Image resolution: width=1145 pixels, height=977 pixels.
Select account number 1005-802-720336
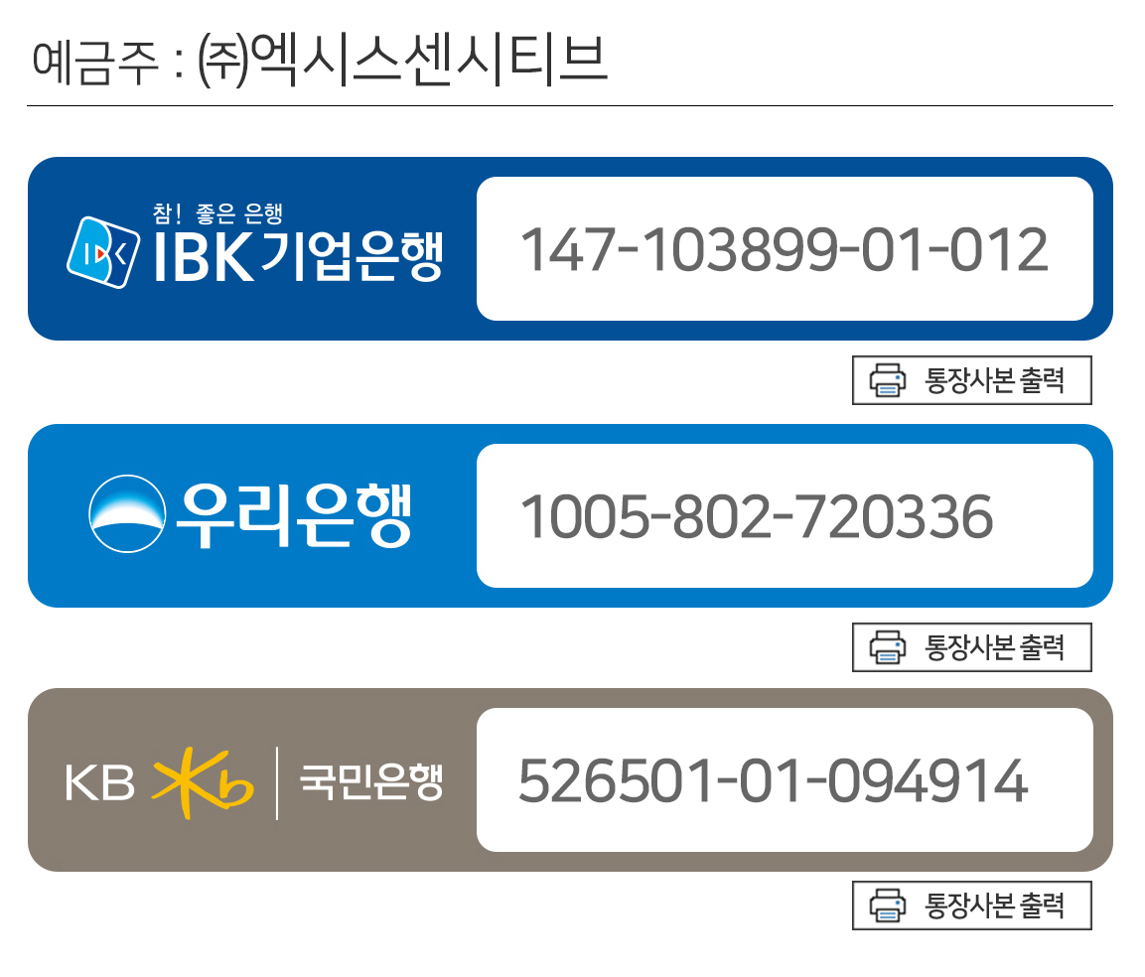click(757, 517)
